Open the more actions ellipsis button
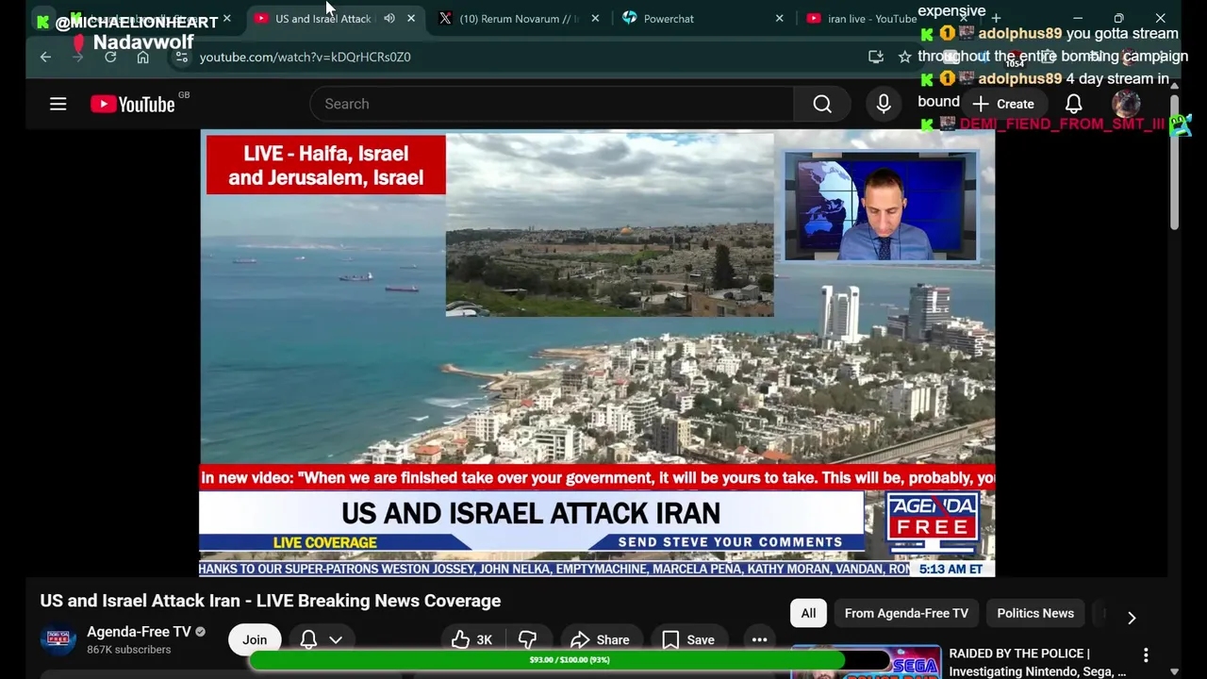Viewport: 1207px width, 679px height. tap(759, 639)
